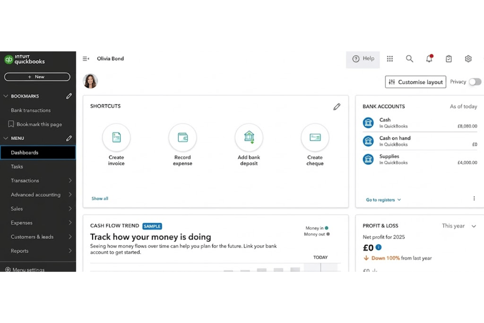The width and height of the screenshot is (484, 323).
Task: Click Show all shortcuts link
Action: [100, 198]
